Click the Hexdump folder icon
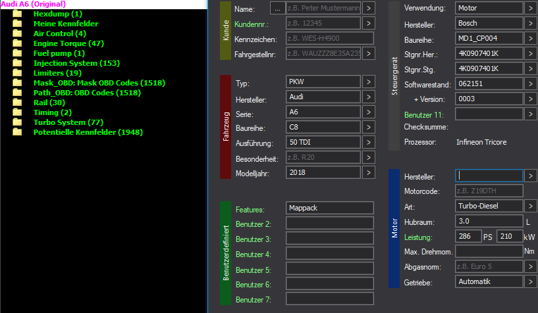Screen dimensions: 538x313 17,14
